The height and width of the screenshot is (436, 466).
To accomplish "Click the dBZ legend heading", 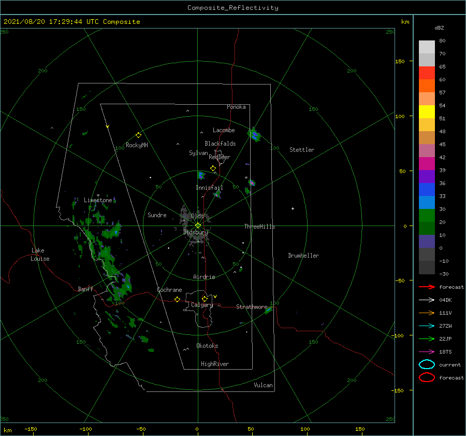I will coord(439,27).
